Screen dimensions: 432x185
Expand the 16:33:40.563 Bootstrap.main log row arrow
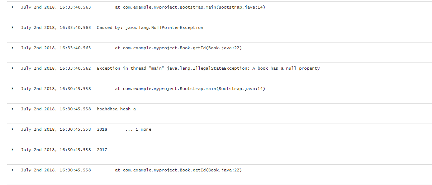[x=13, y=7]
